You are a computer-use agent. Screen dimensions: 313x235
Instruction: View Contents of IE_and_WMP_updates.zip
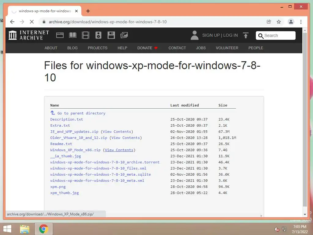point(117,132)
